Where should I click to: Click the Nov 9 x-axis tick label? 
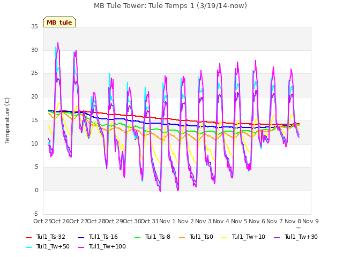(x=310, y=221)
